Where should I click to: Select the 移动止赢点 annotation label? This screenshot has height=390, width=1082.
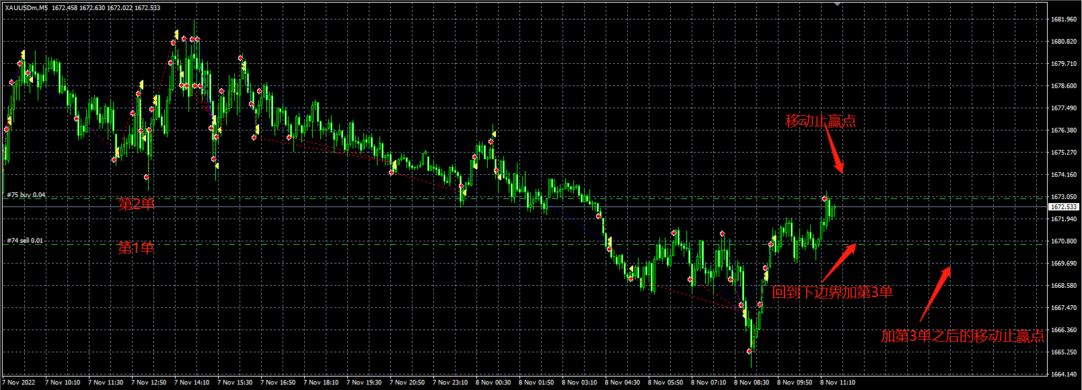coord(821,121)
